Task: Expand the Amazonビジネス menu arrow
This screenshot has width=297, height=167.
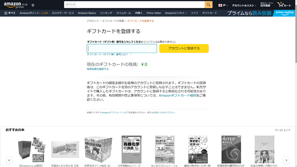Action: [x=186, y=13]
